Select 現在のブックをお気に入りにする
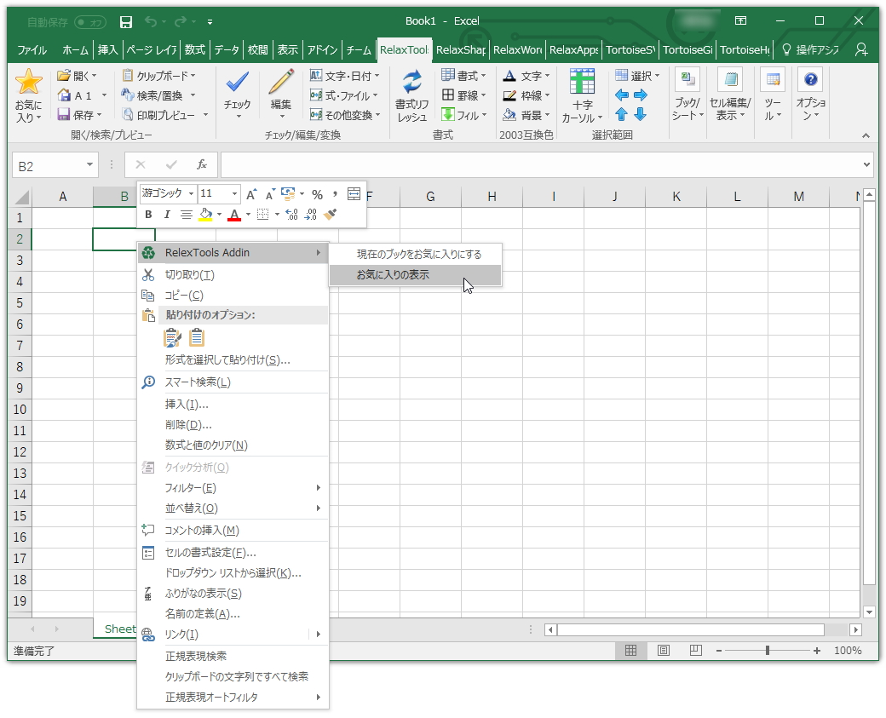The width and height of the screenshot is (886, 718). (x=416, y=254)
